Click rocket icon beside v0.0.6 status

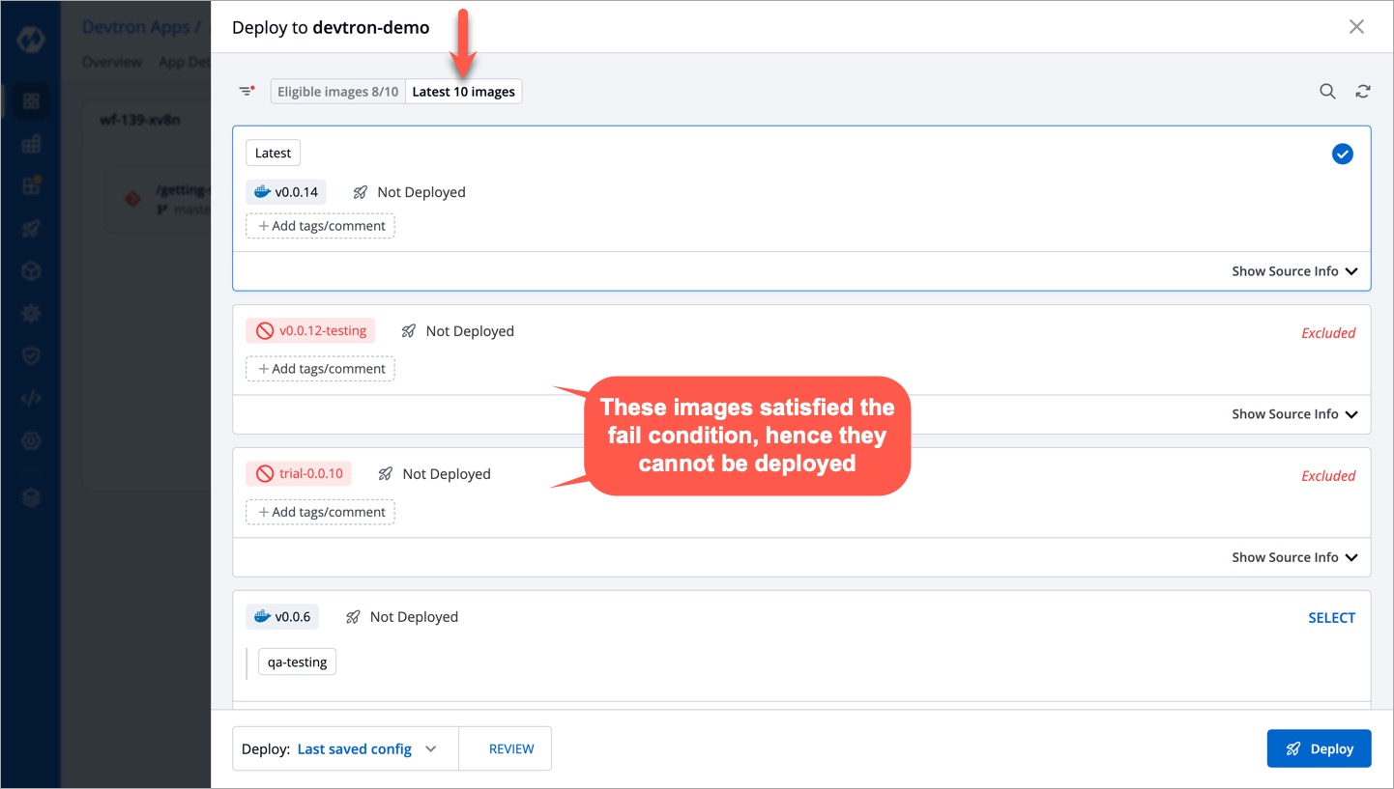click(353, 617)
